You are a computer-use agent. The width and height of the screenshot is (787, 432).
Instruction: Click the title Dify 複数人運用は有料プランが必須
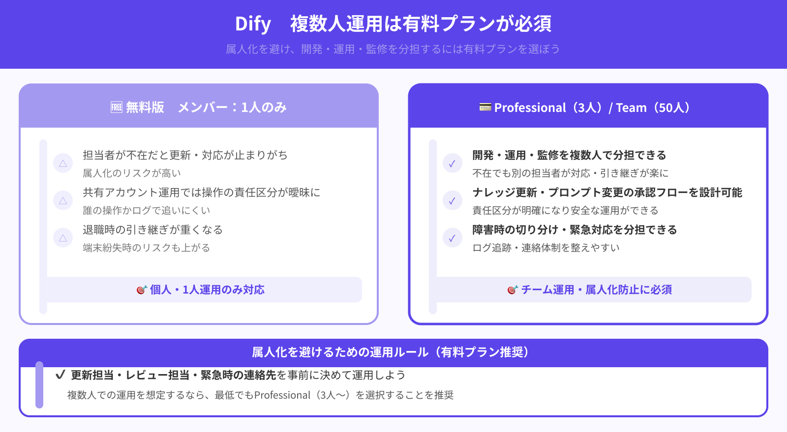[x=393, y=24]
